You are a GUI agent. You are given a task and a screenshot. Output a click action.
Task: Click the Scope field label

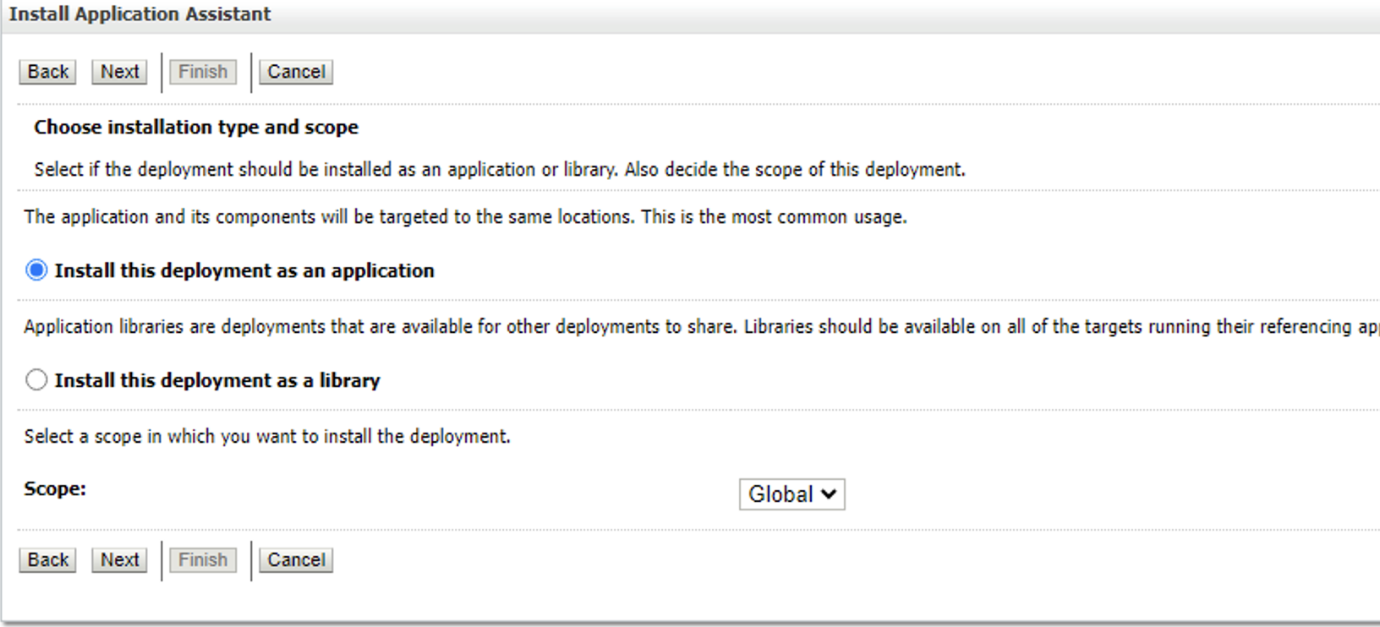pos(55,489)
